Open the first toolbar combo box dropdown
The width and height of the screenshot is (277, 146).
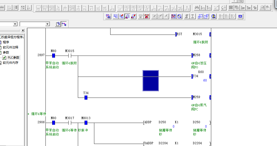click(15, 24)
